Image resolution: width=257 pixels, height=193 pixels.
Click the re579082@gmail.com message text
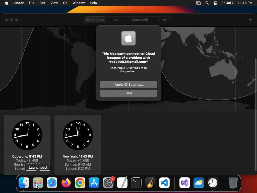(128, 58)
